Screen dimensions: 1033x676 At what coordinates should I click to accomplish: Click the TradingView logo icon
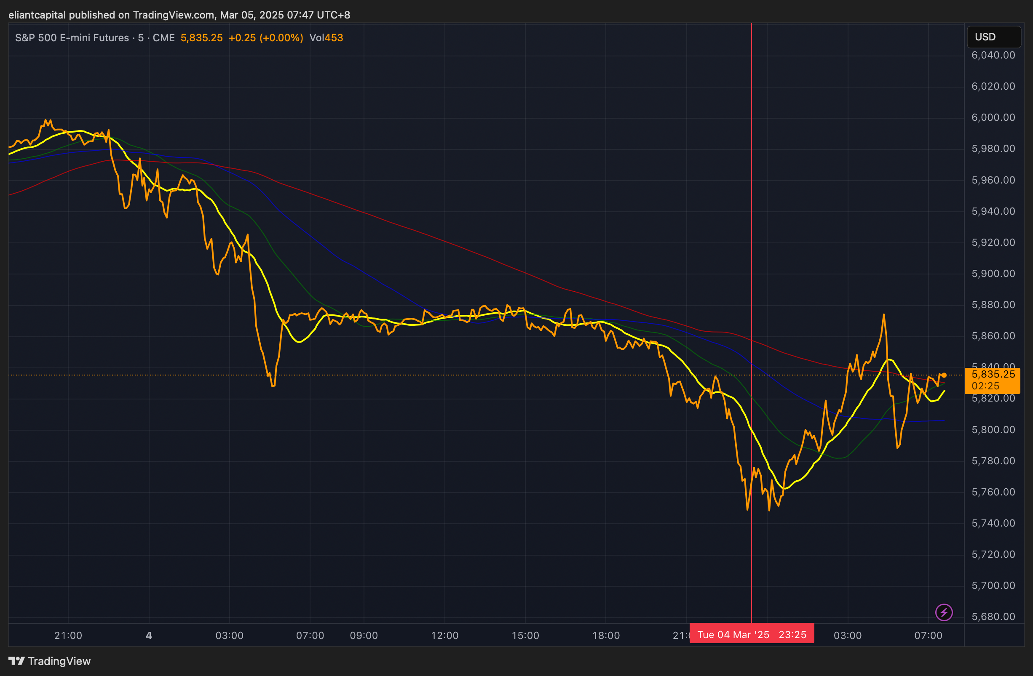coord(16,661)
